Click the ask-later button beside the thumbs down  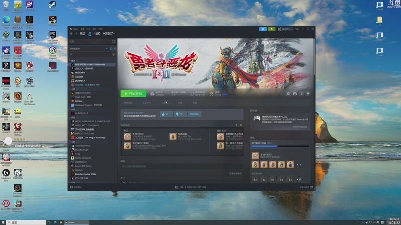[x=194, y=114]
